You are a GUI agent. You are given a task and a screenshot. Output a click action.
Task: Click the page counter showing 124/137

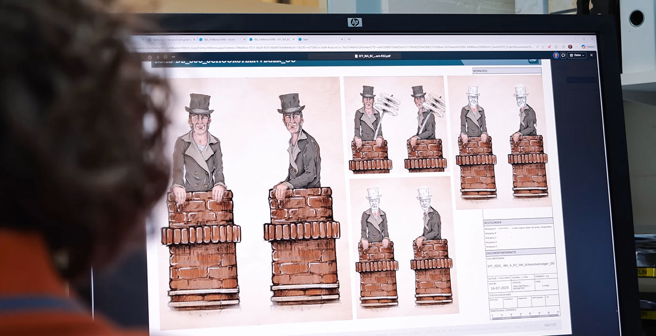coord(550,324)
